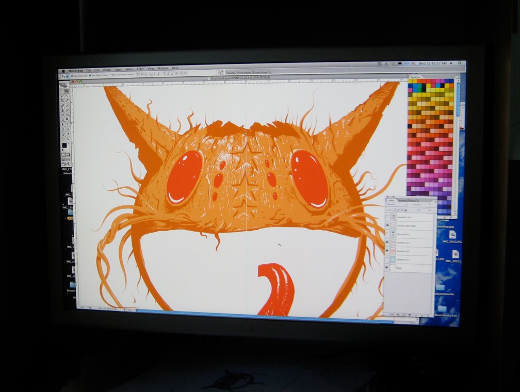Screen dimensions: 520x392
Task: Open the Edit menu
Action: coord(96,70)
